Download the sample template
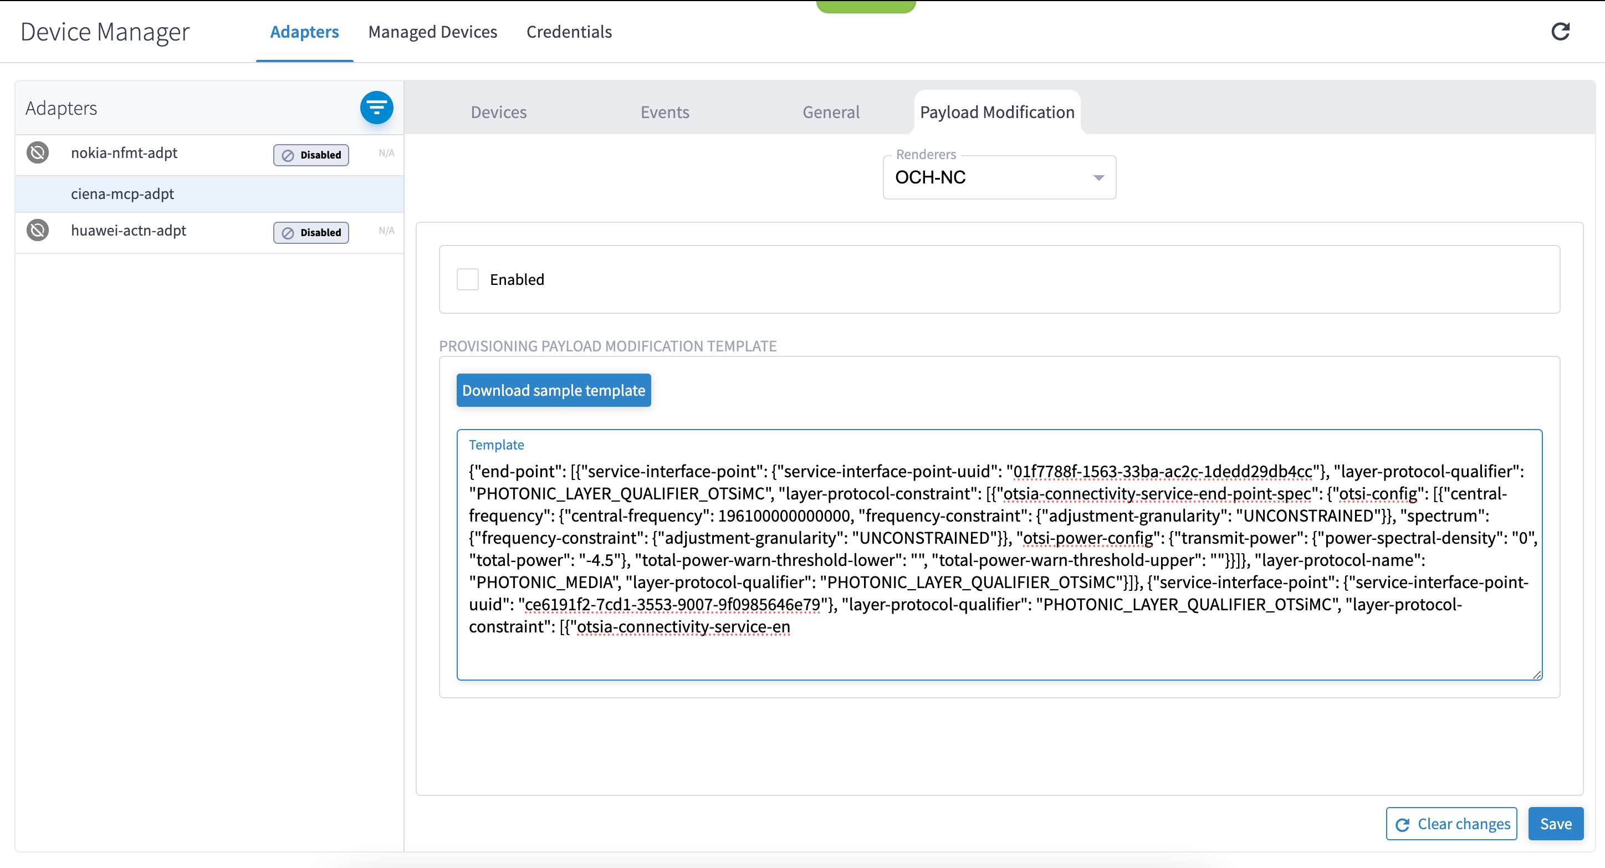Viewport: 1605px width, 868px height. (553, 390)
